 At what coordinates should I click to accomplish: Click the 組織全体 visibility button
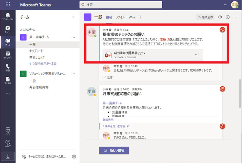206,17
